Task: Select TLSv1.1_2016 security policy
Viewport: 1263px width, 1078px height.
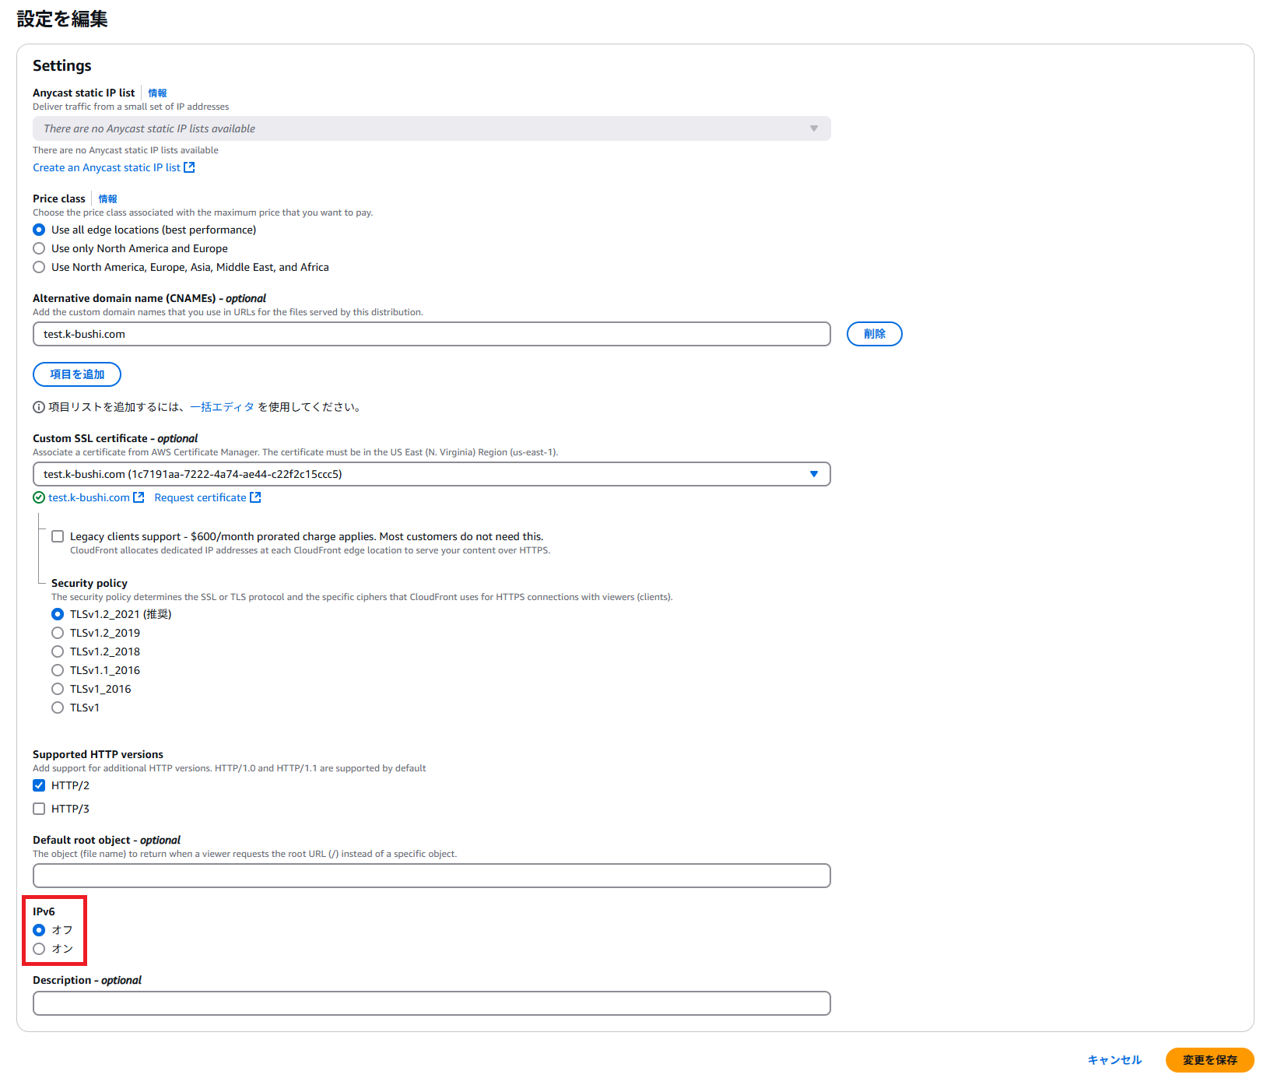Action: (58, 670)
